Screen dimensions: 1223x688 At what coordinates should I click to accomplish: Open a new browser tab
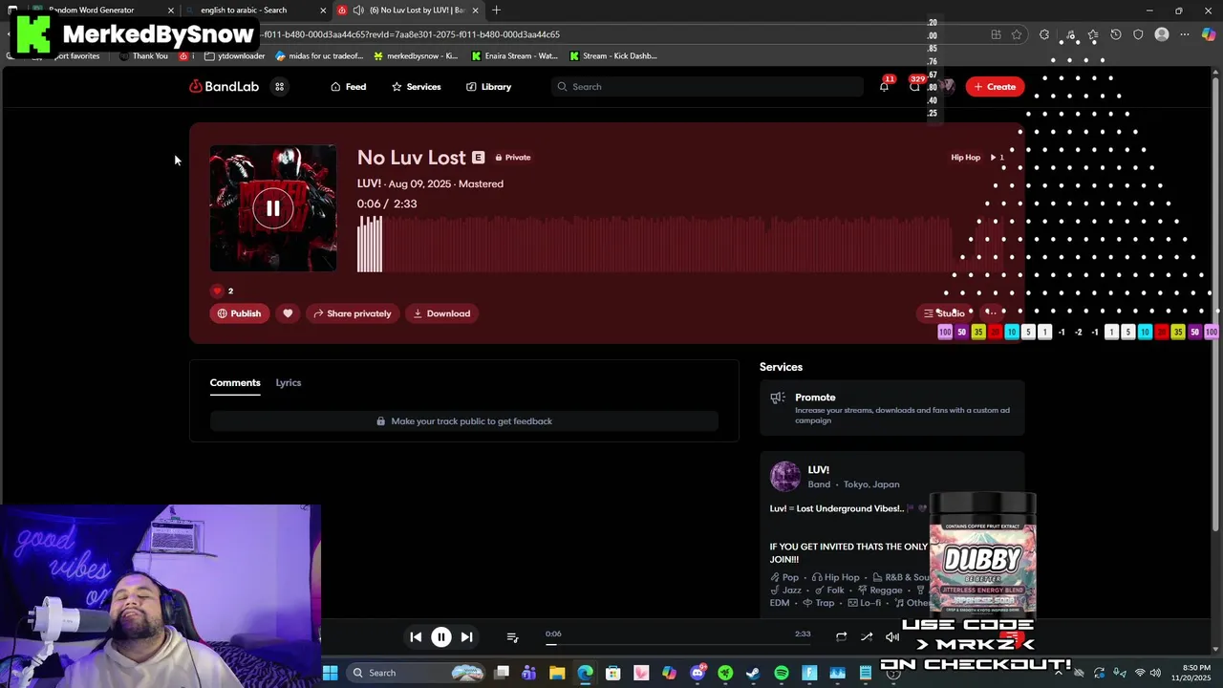coord(496,11)
